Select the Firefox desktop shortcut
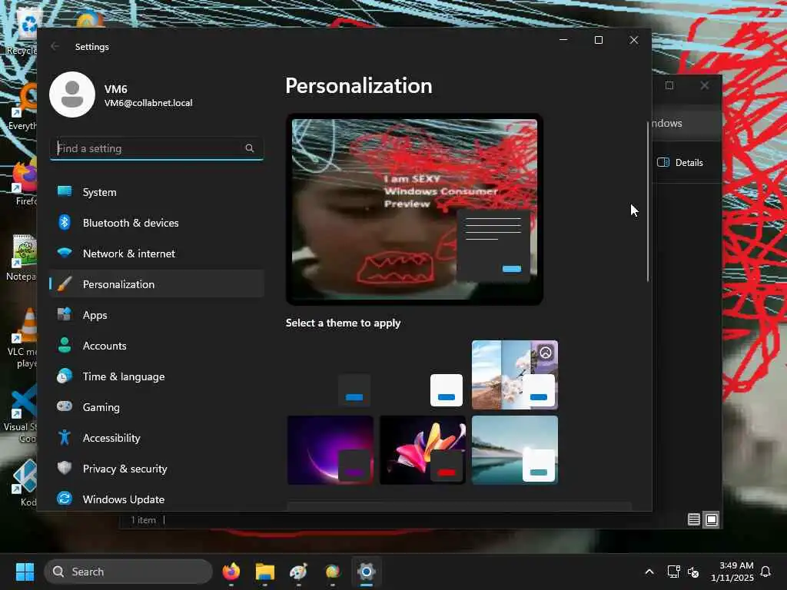 (x=24, y=181)
